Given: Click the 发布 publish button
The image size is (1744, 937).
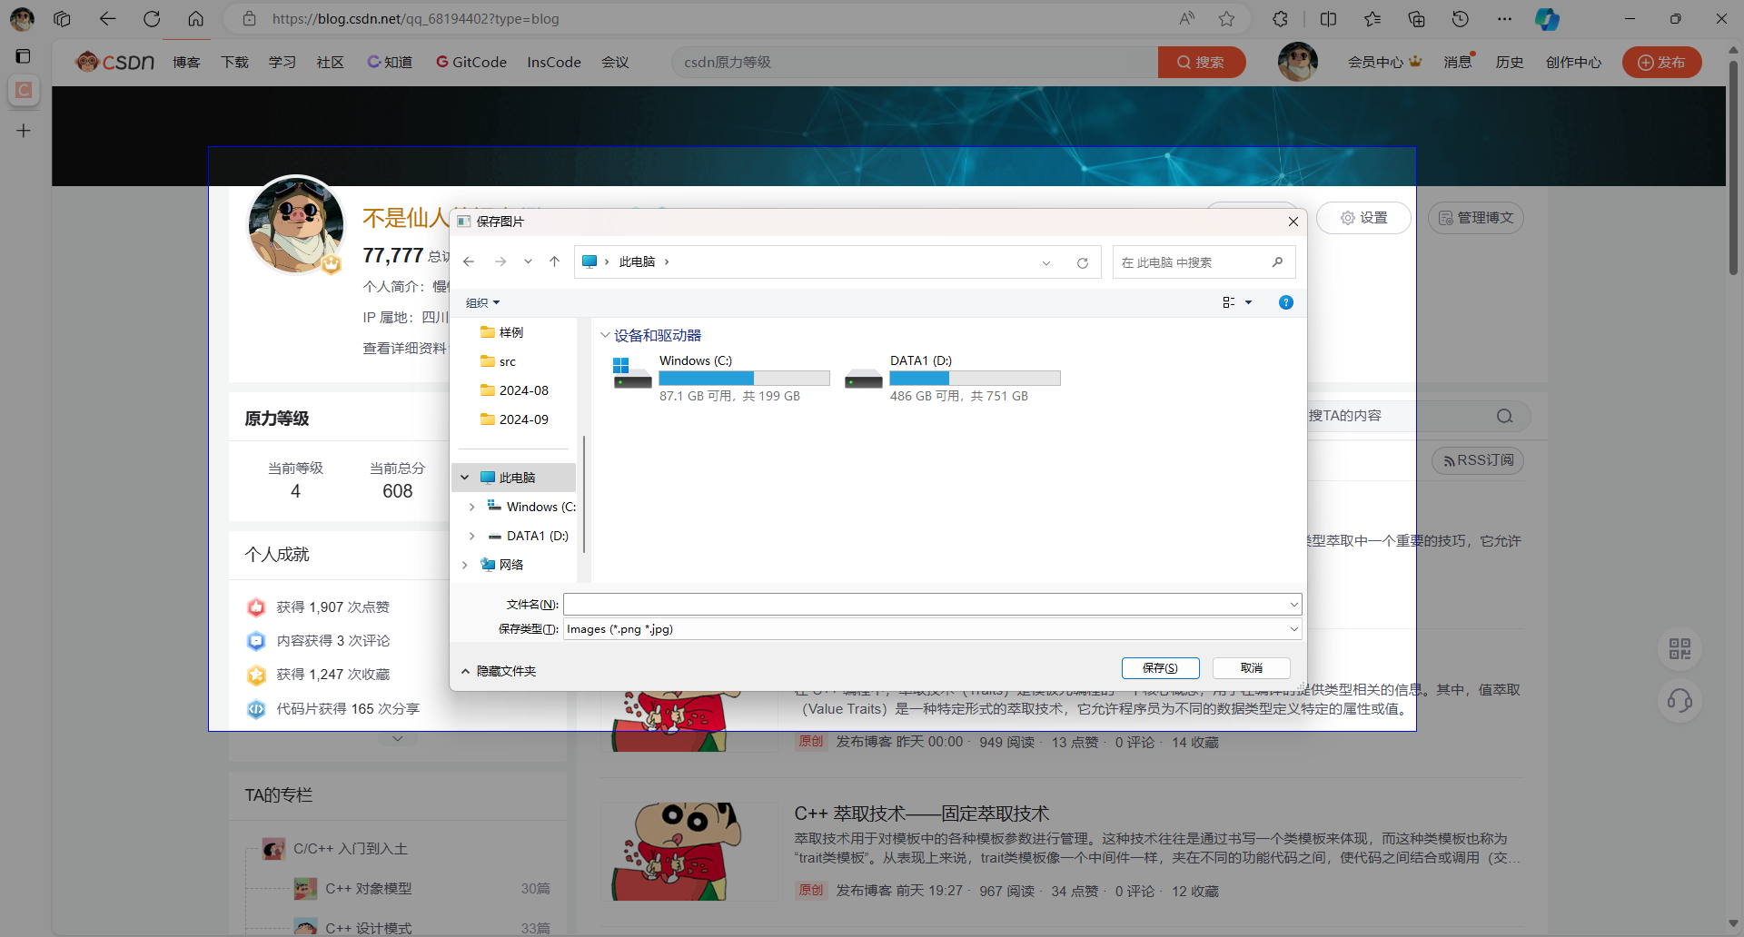Looking at the screenshot, I should 1661,62.
